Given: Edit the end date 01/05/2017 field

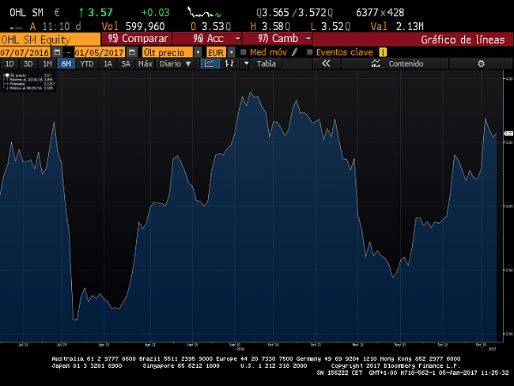Looking at the screenshot, I should pyautogui.click(x=100, y=52).
